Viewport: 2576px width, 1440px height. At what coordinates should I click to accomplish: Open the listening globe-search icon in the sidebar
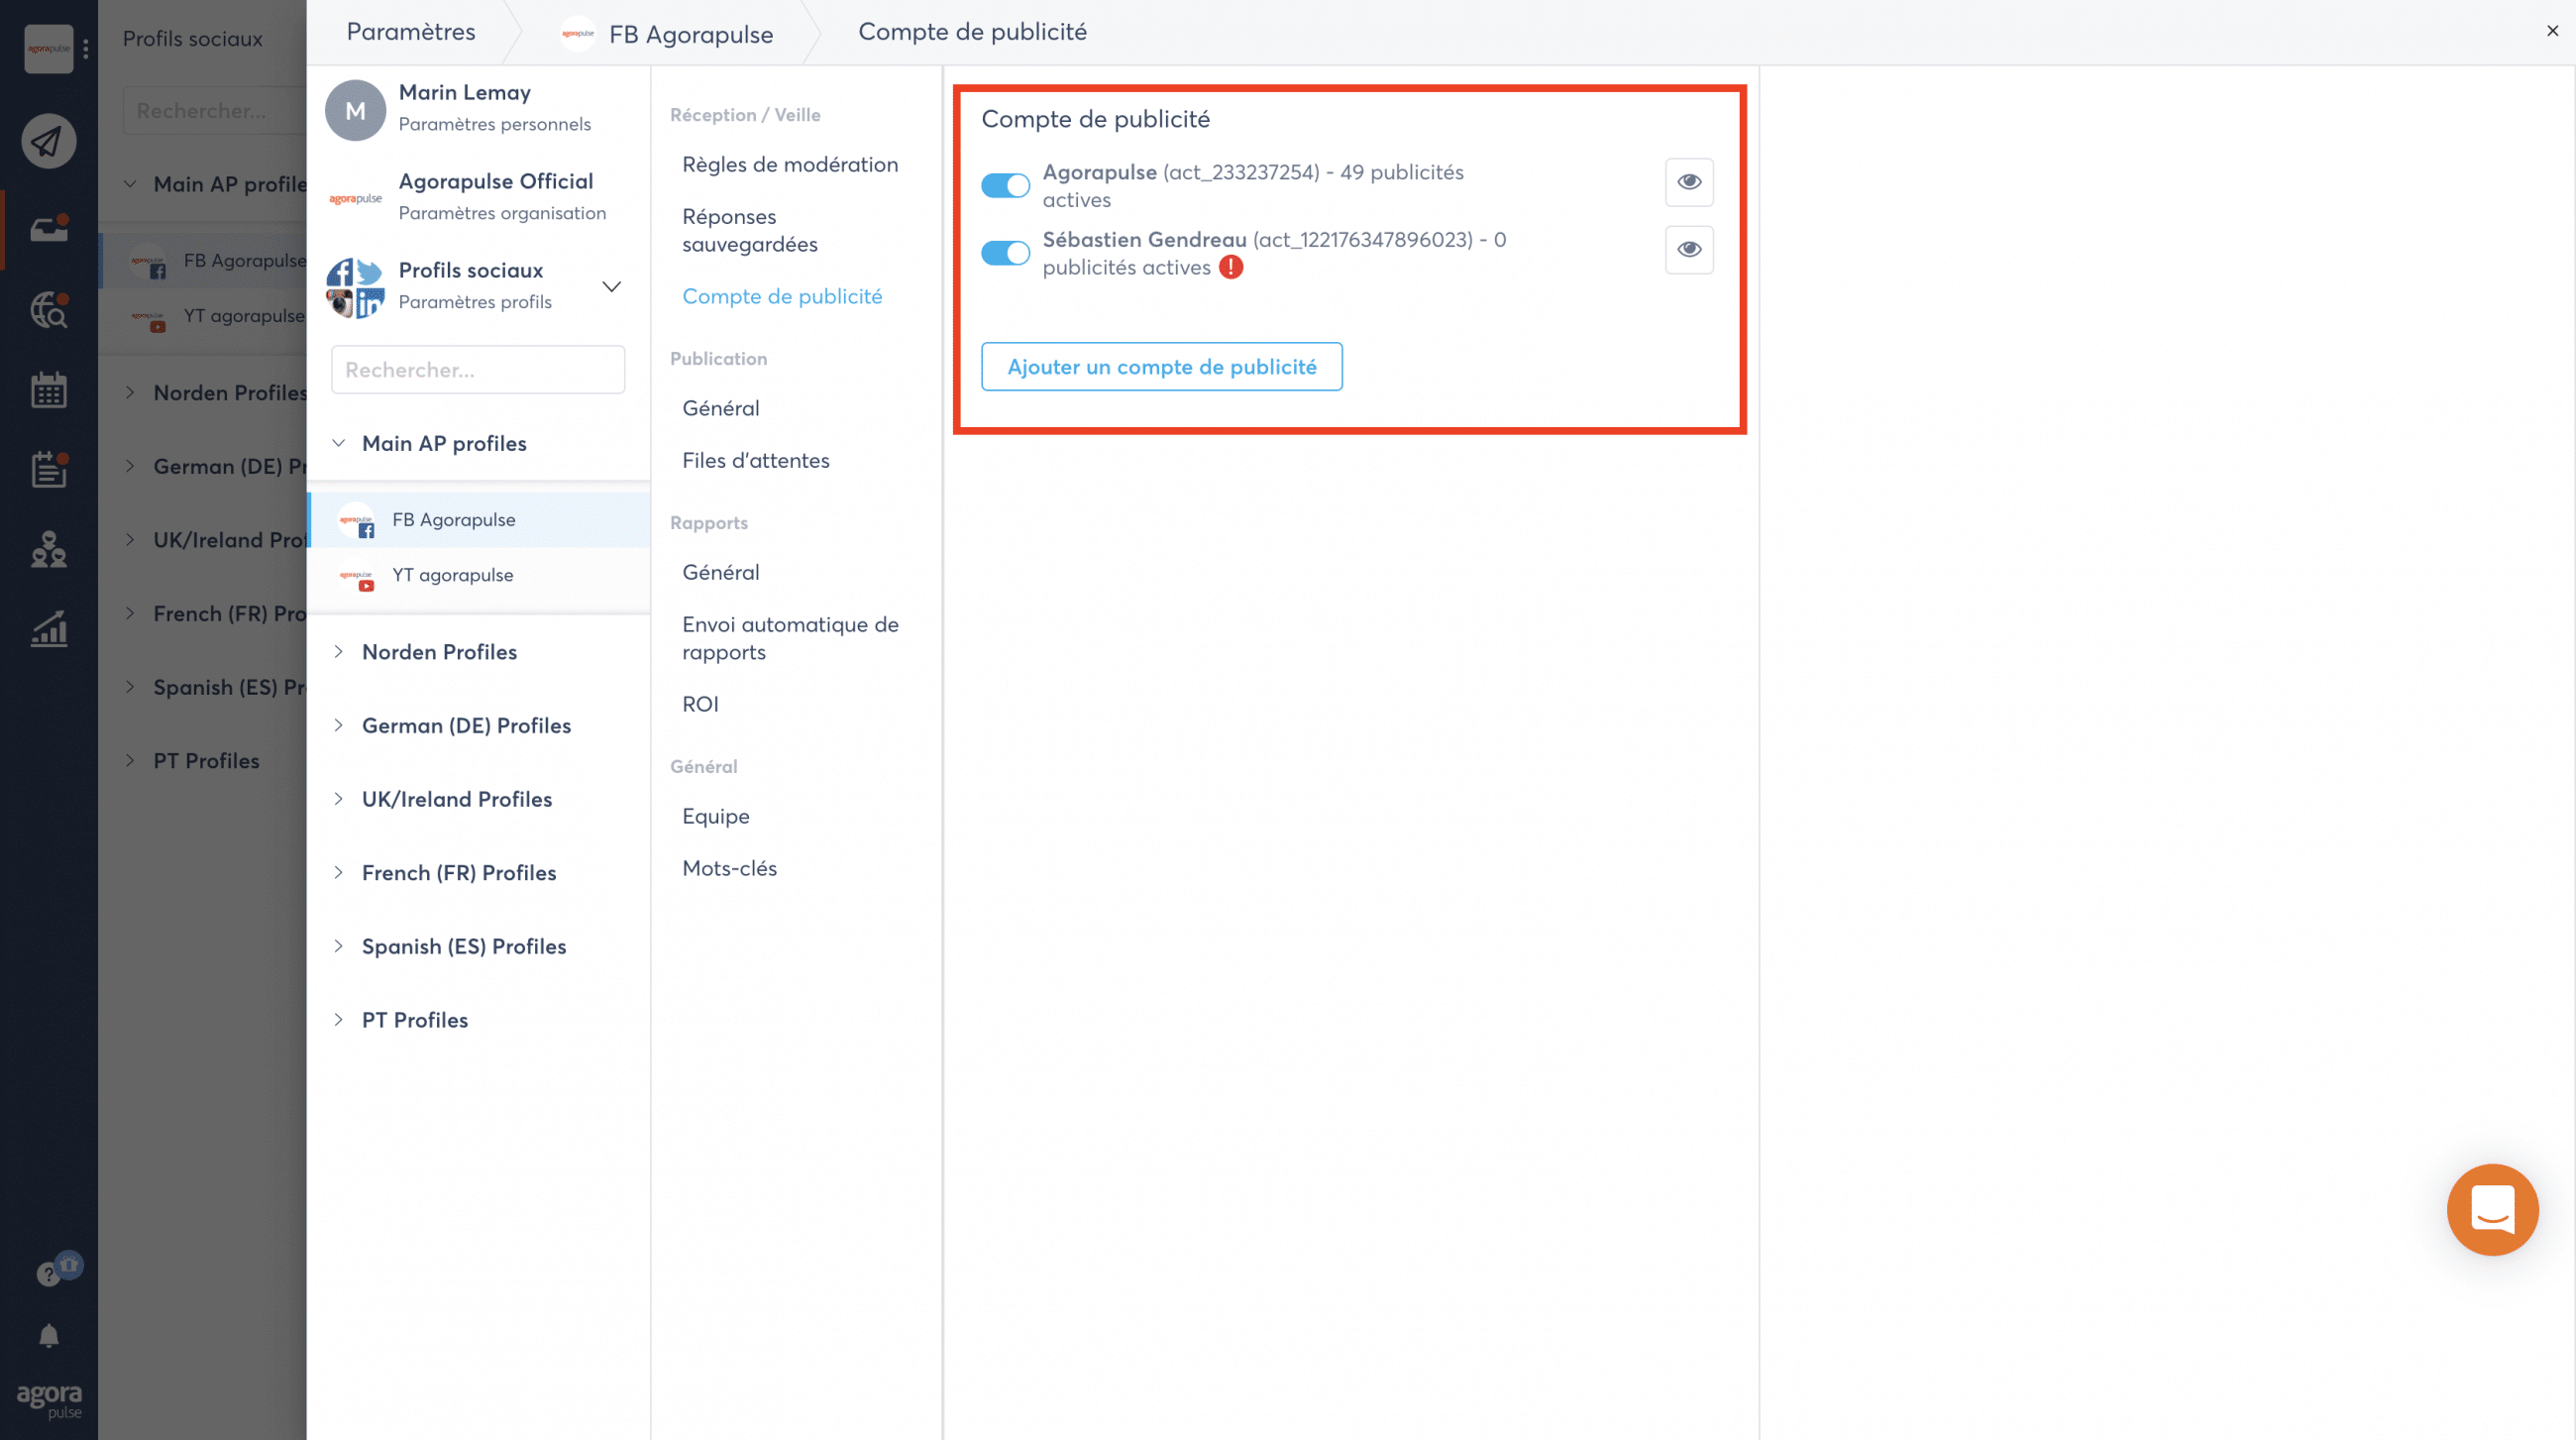pos(48,310)
